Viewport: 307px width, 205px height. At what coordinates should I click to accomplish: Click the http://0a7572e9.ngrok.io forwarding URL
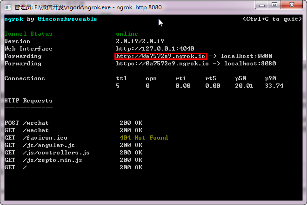pyautogui.click(x=160, y=56)
